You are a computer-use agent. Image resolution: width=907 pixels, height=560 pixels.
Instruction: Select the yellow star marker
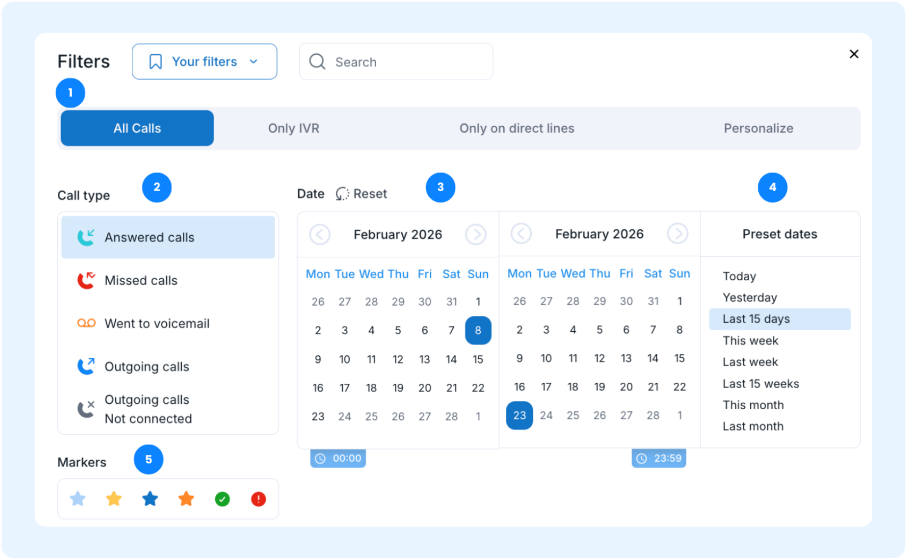click(114, 499)
